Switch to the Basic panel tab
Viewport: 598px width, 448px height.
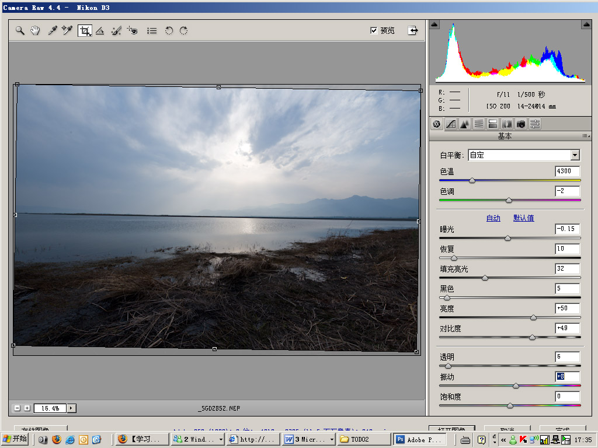(x=437, y=124)
